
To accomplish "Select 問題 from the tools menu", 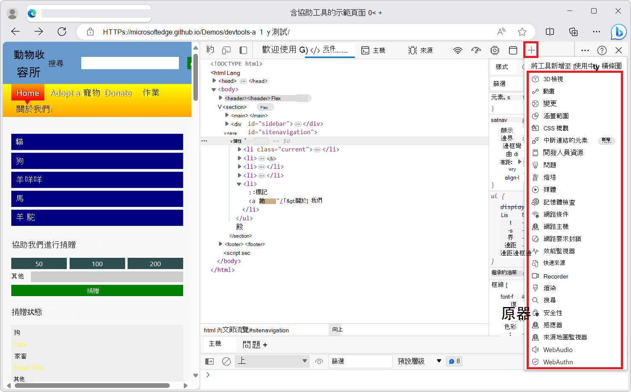I will coord(575,165).
